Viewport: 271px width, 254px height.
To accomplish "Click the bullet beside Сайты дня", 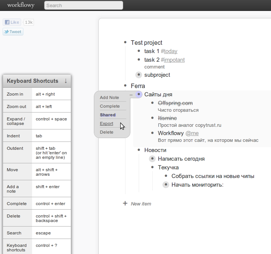I will [x=139, y=94].
